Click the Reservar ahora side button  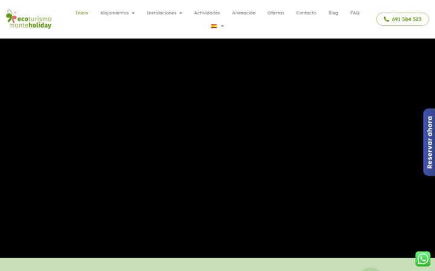point(429,142)
